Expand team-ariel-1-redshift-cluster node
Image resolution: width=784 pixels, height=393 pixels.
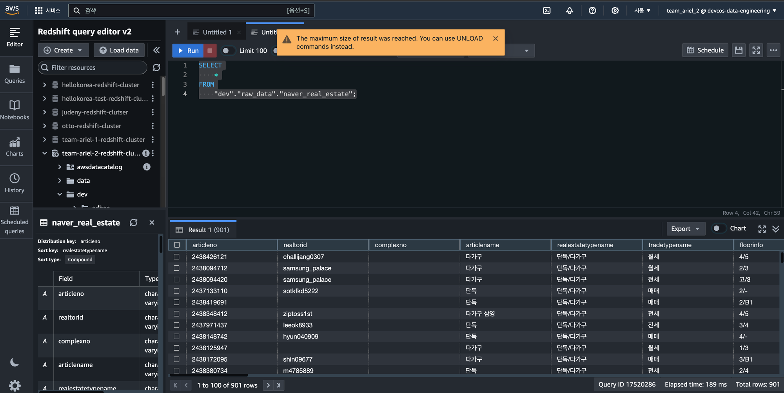coord(44,139)
